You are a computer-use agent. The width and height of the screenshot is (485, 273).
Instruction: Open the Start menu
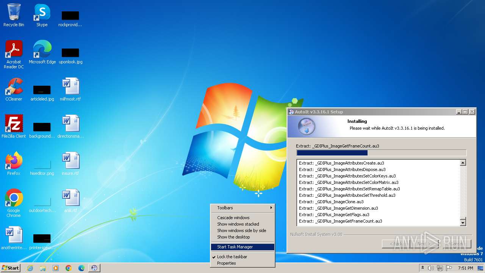point(11,268)
